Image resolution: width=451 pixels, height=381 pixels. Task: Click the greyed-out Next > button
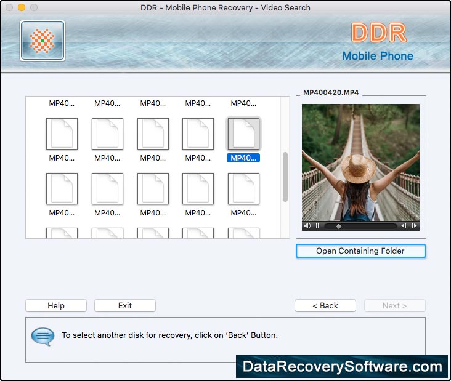pos(394,305)
